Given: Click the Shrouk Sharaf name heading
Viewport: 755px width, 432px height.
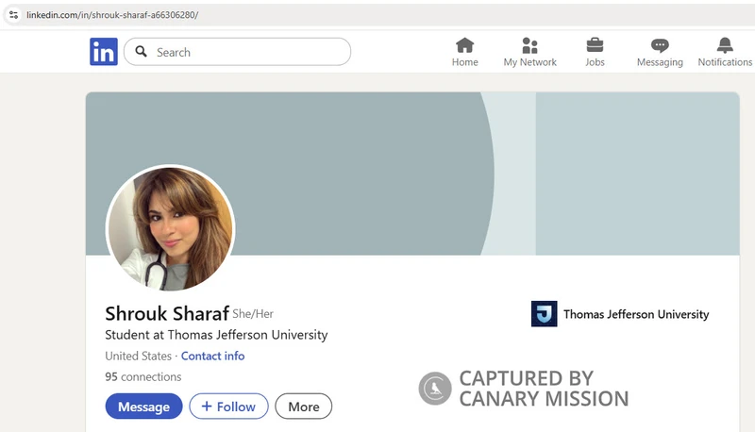Looking at the screenshot, I should click(167, 314).
